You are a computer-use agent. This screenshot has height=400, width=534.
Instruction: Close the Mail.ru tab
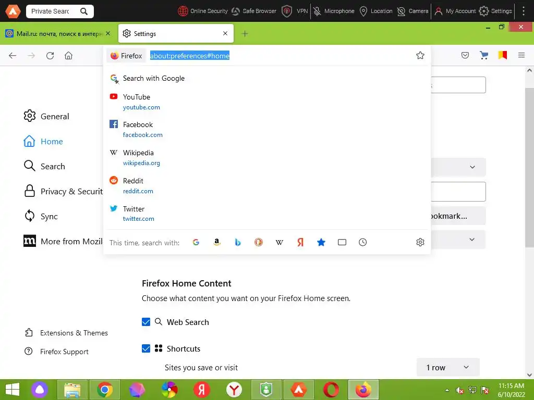coord(108,33)
